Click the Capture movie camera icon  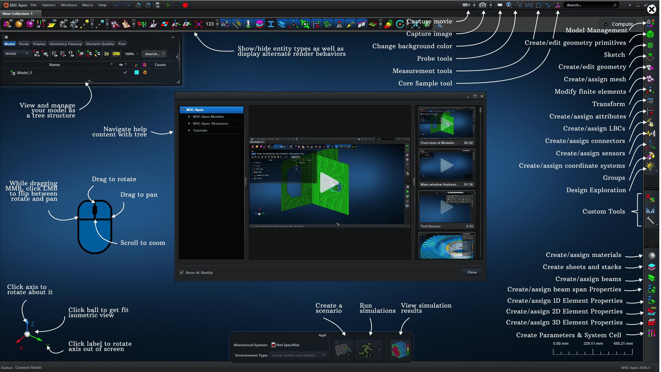coord(466,5)
